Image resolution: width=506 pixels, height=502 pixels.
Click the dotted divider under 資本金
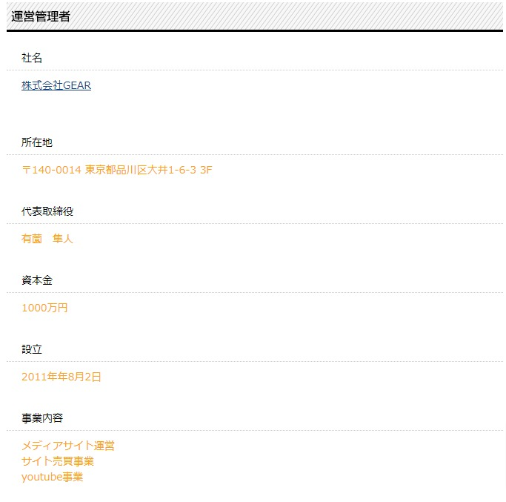(x=255, y=292)
